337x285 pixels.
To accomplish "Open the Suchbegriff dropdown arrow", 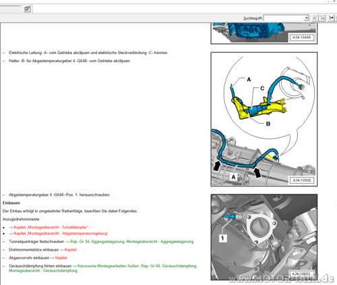I will 307,18.
